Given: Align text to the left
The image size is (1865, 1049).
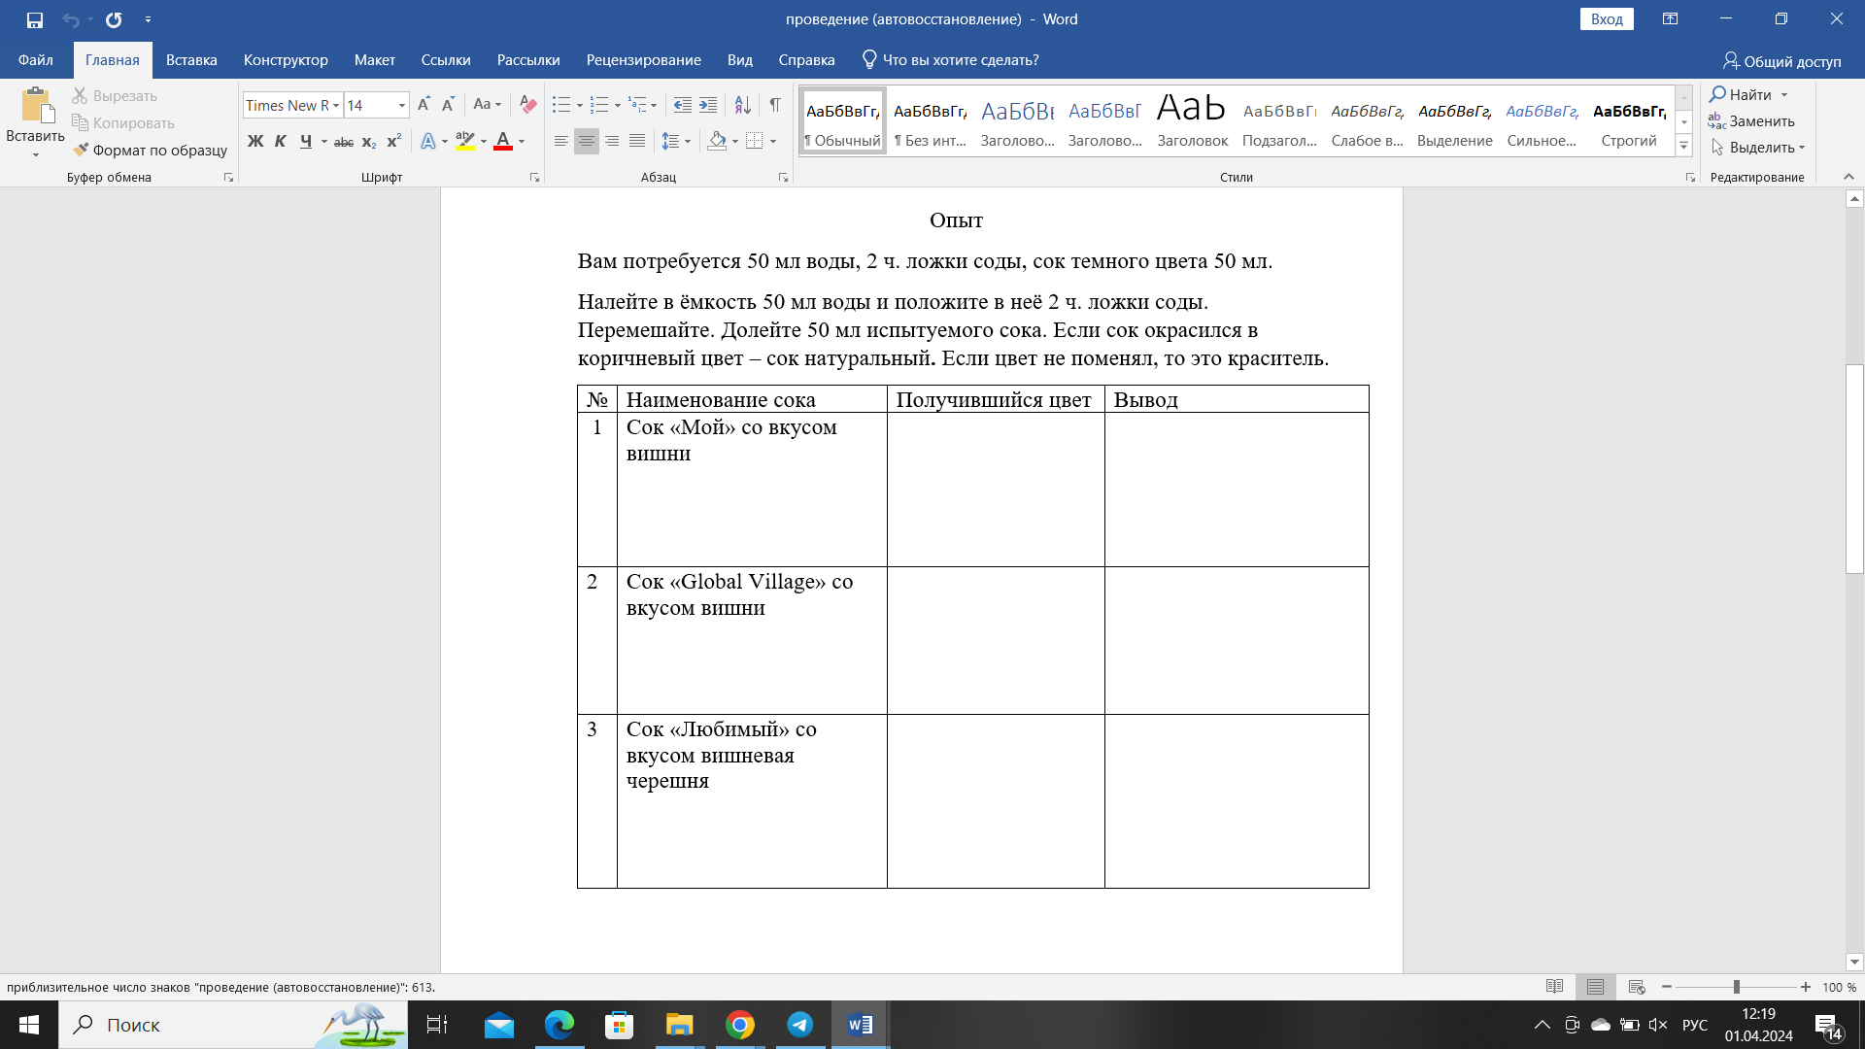Looking at the screenshot, I should (x=561, y=142).
